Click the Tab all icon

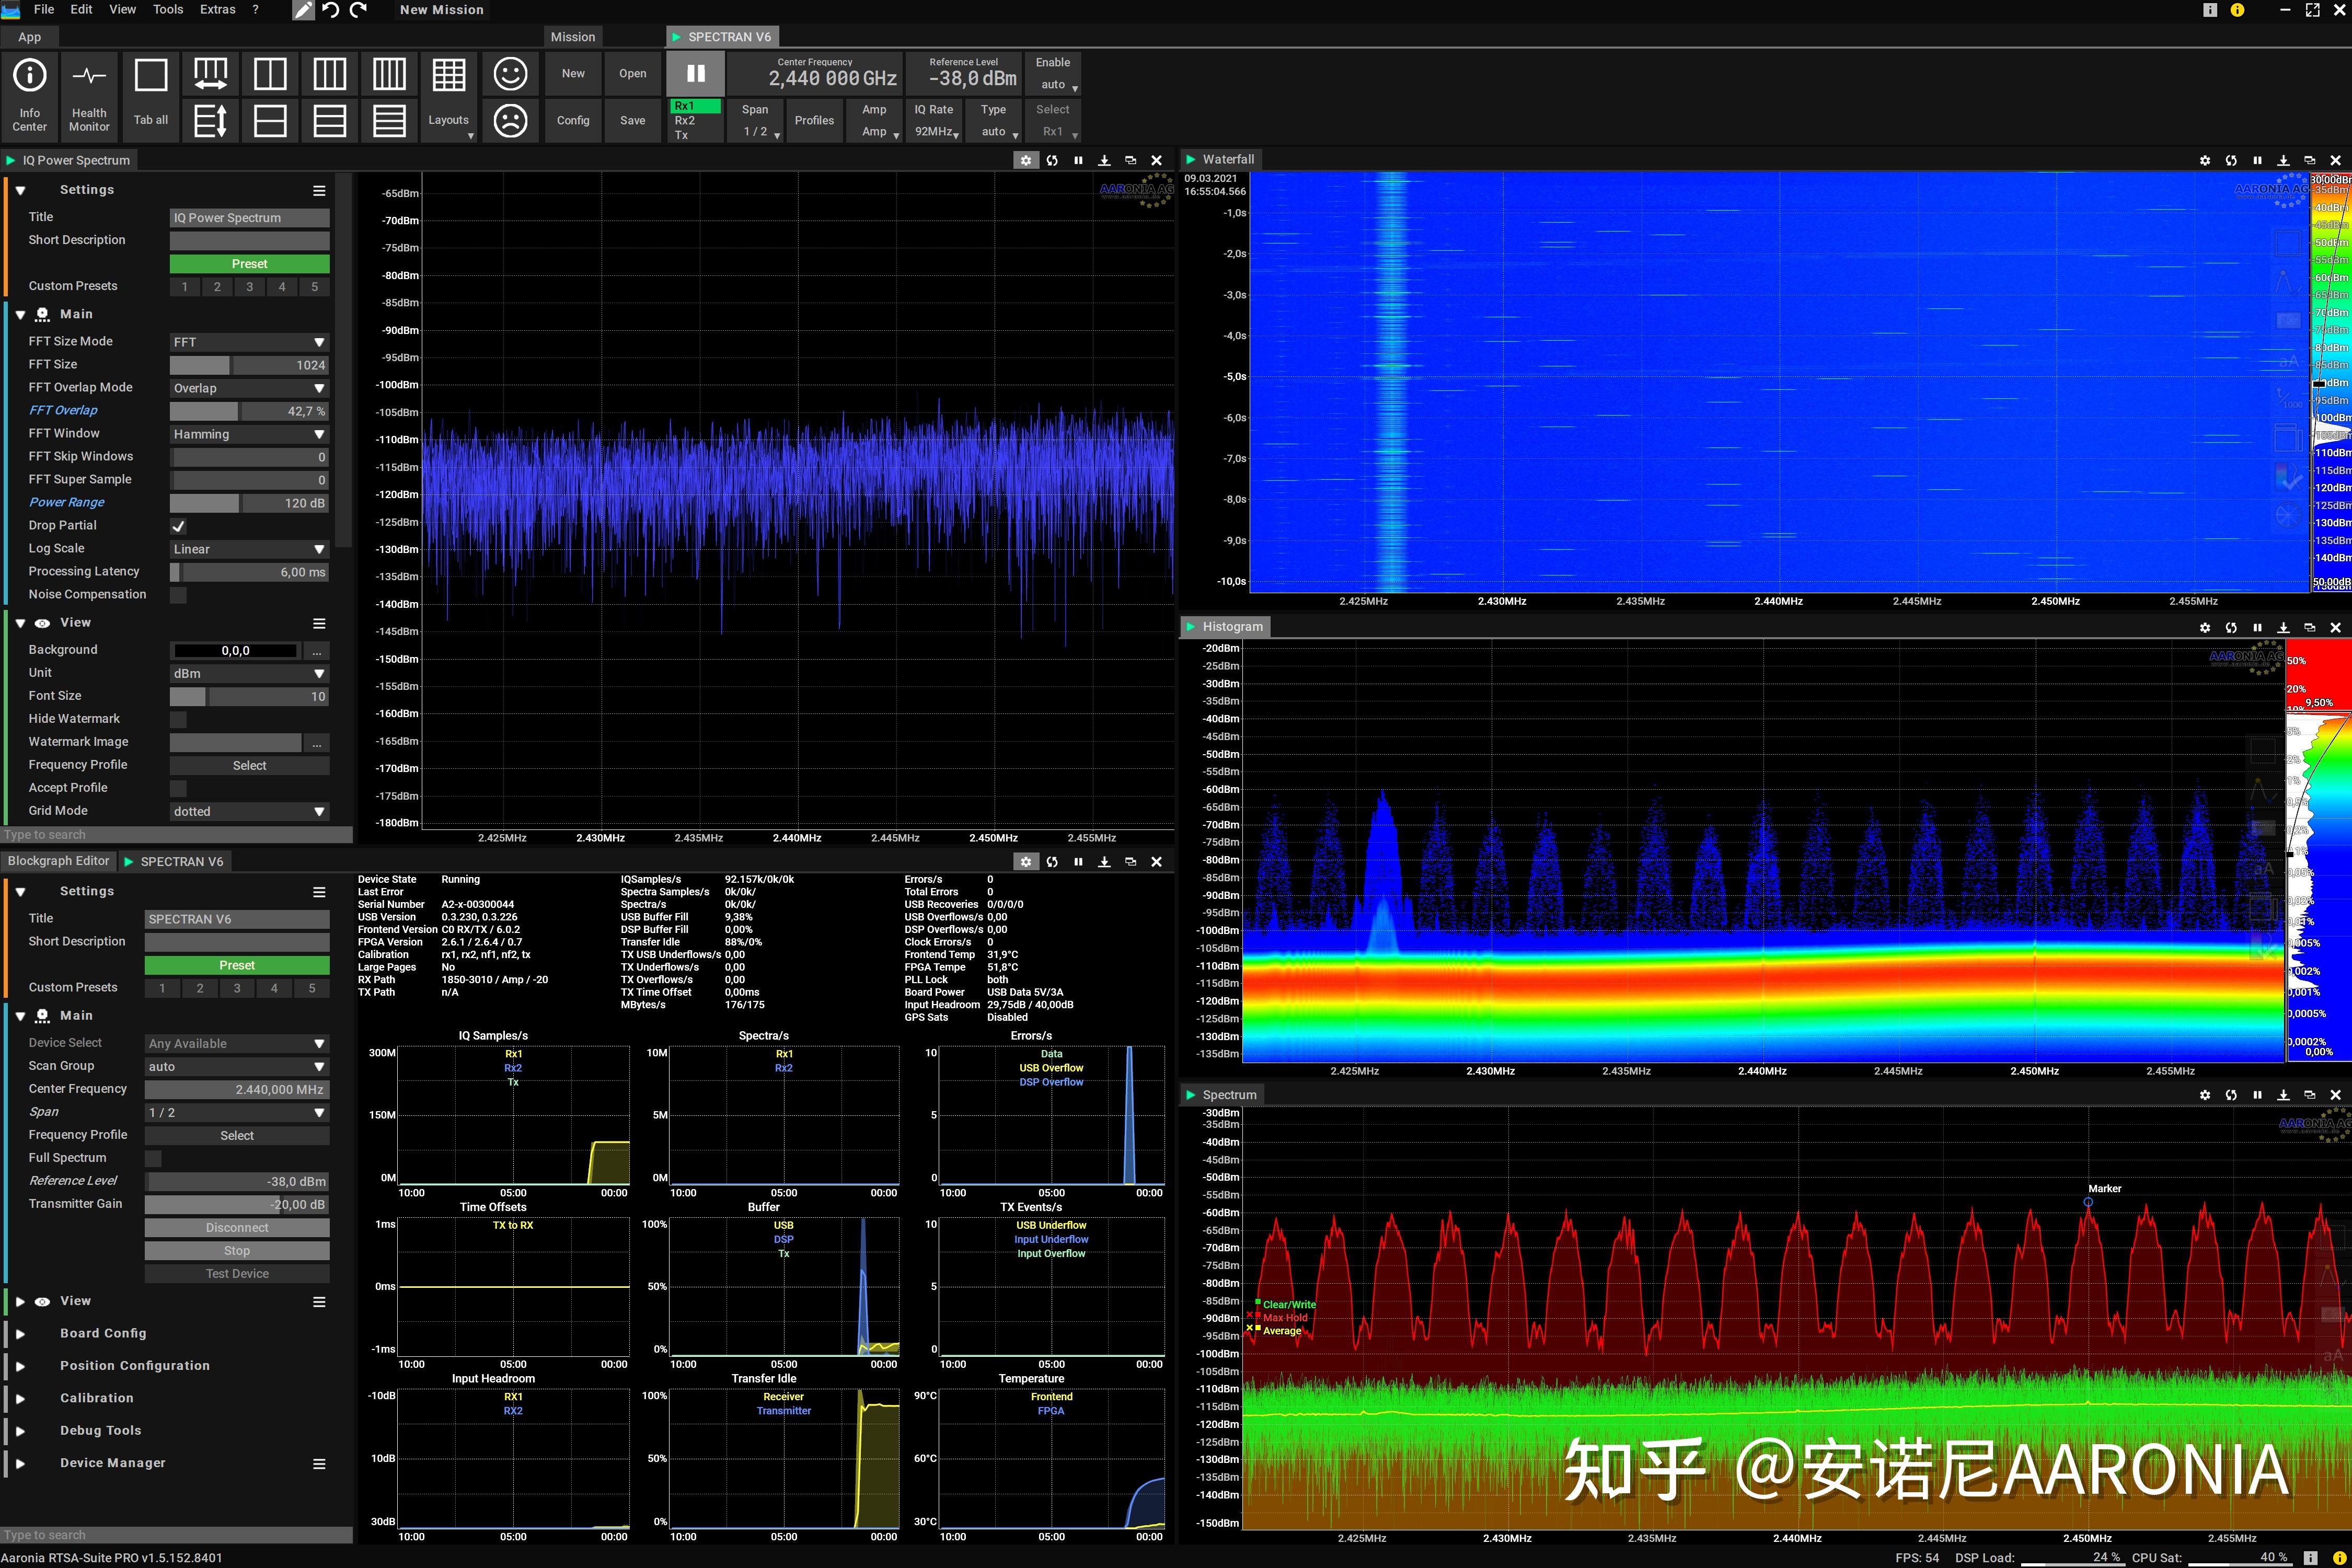click(x=150, y=96)
